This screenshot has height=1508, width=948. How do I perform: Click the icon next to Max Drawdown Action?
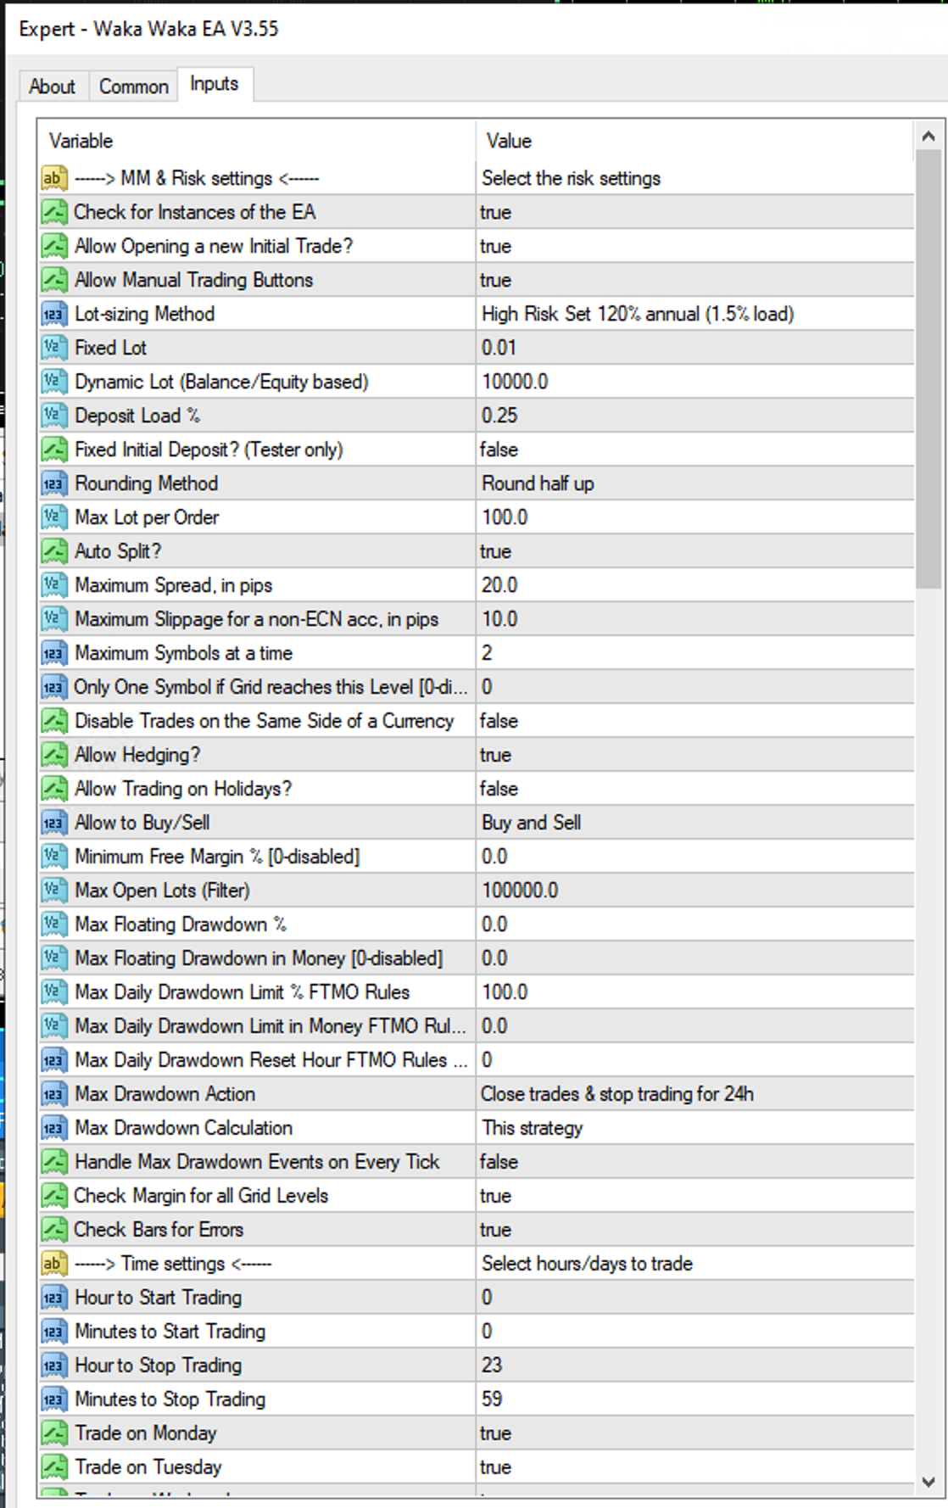[53, 1094]
